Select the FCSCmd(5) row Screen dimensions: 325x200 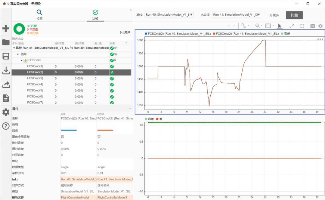click(x=71, y=91)
